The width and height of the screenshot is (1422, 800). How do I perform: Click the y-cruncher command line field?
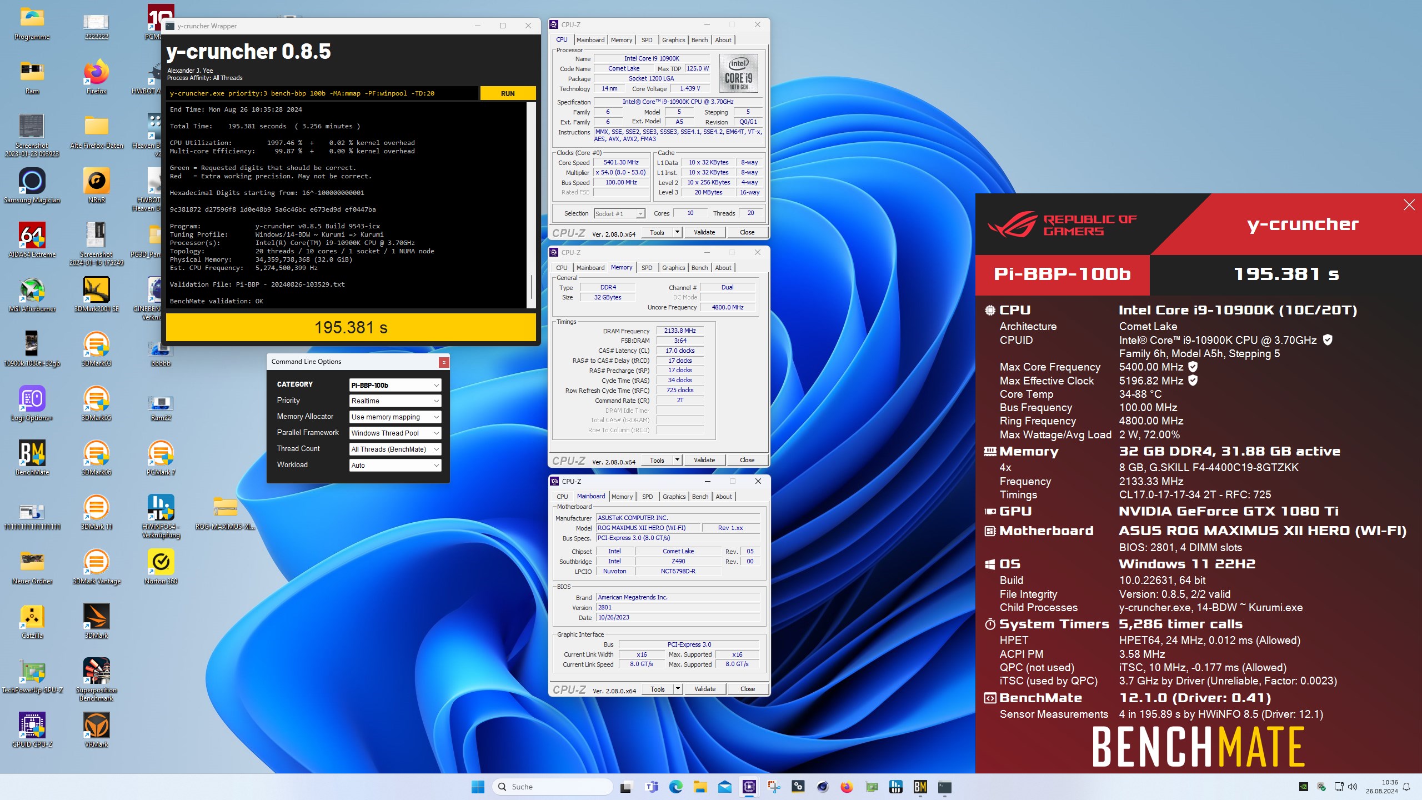pyautogui.click(x=322, y=93)
